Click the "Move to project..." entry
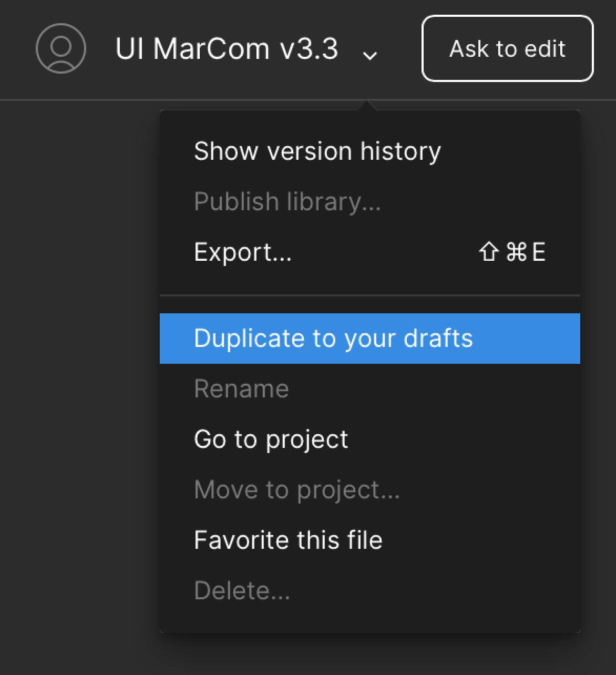This screenshot has height=675, width=616. 296,489
